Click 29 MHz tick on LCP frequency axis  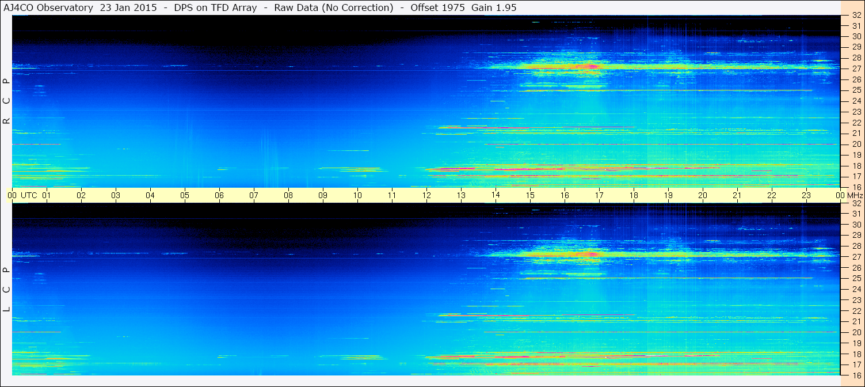[856, 235]
